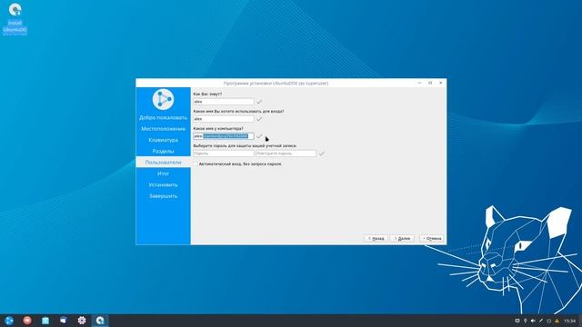The image size is (582, 327).
Task: Open the red round taskbar application
Action: point(27,321)
